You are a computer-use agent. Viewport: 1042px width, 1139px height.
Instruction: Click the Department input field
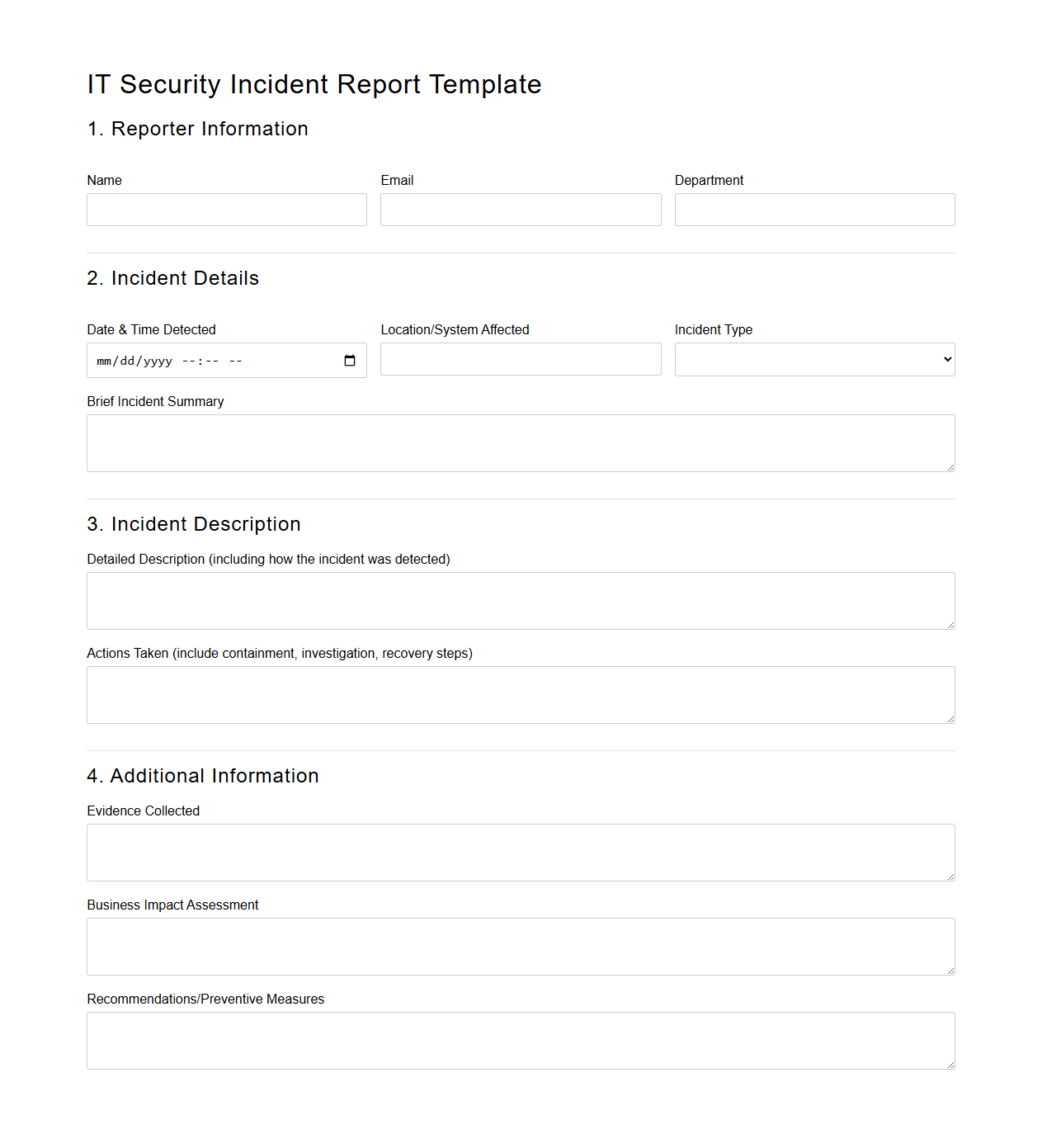(x=813, y=209)
